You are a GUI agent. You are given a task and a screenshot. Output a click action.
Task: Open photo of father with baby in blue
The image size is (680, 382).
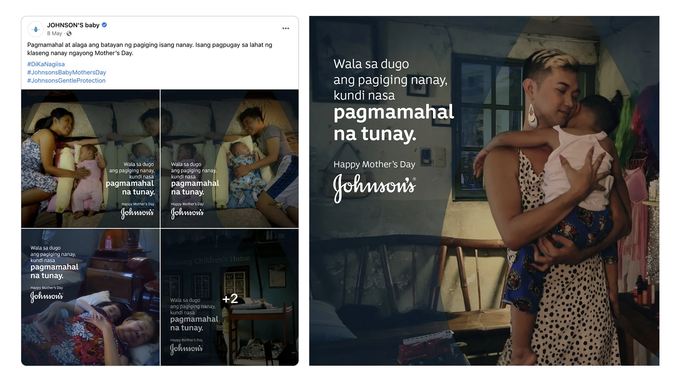(x=229, y=158)
